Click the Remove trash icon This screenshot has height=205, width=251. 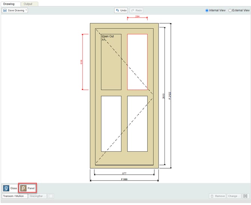click(212, 196)
